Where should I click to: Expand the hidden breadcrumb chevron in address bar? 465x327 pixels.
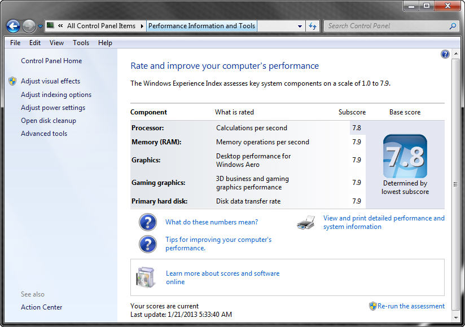(60, 26)
